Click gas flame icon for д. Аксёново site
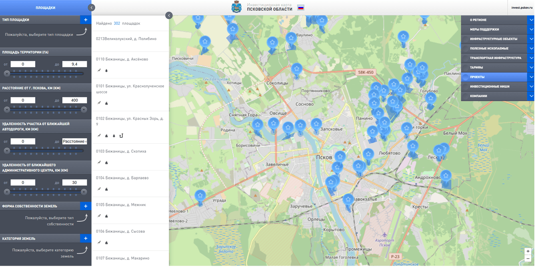The height and width of the screenshot is (267, 536). [x=106, y=70]
